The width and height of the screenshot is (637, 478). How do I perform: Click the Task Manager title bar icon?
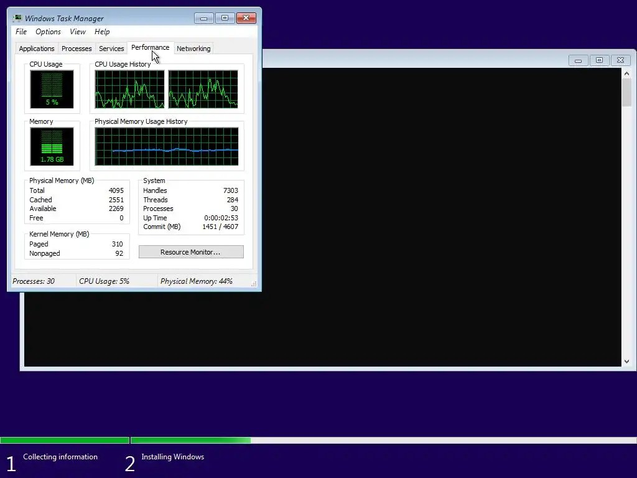click(17, 18)
